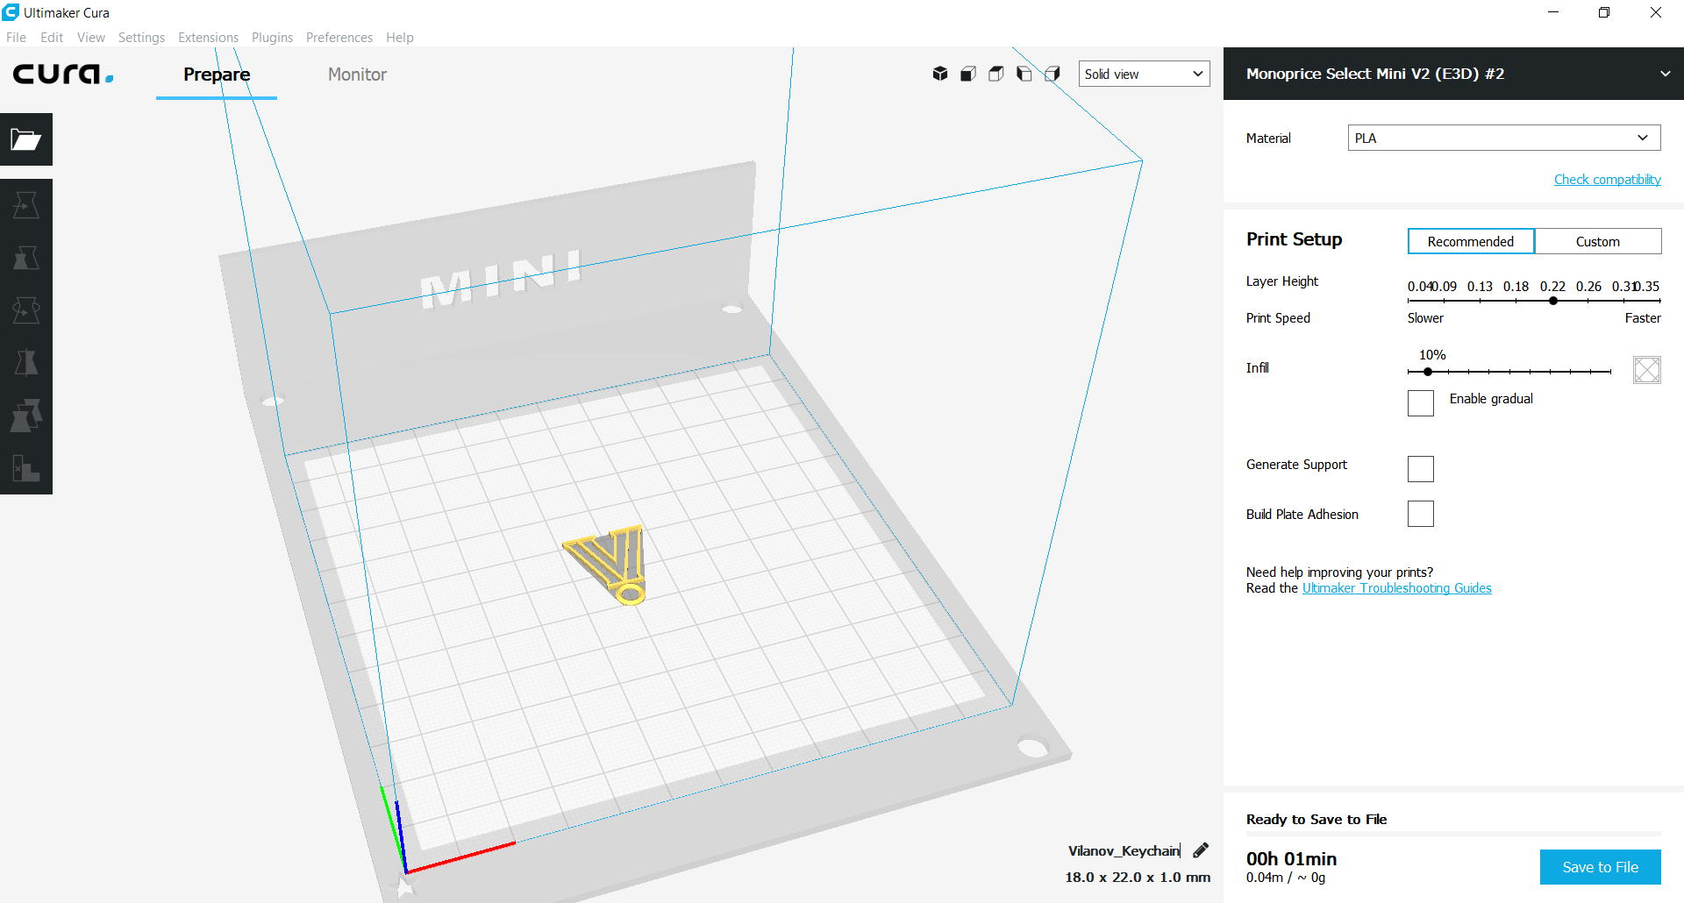The image size is (1684, 903).
Task: Click the 18.0 x 22.0 x 1.0 mm dimensions text
Action: (1138, 877)
